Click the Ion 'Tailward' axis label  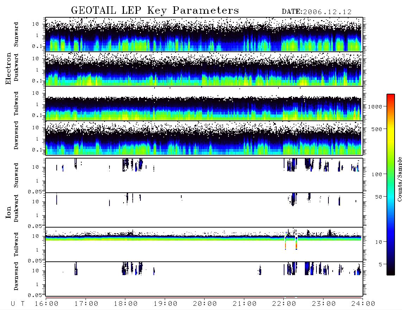coord(16,244)
